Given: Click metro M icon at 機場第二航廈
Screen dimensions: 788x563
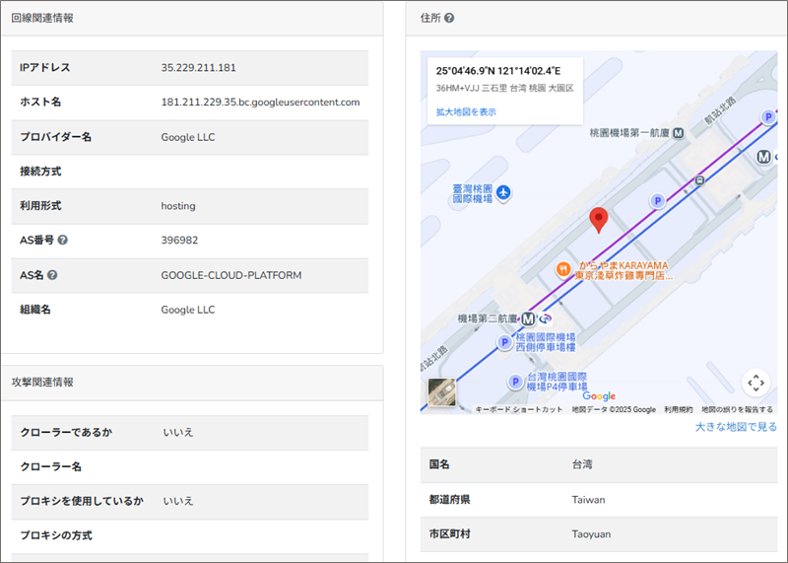Looking at the screenshot, I should pos(529,318).
